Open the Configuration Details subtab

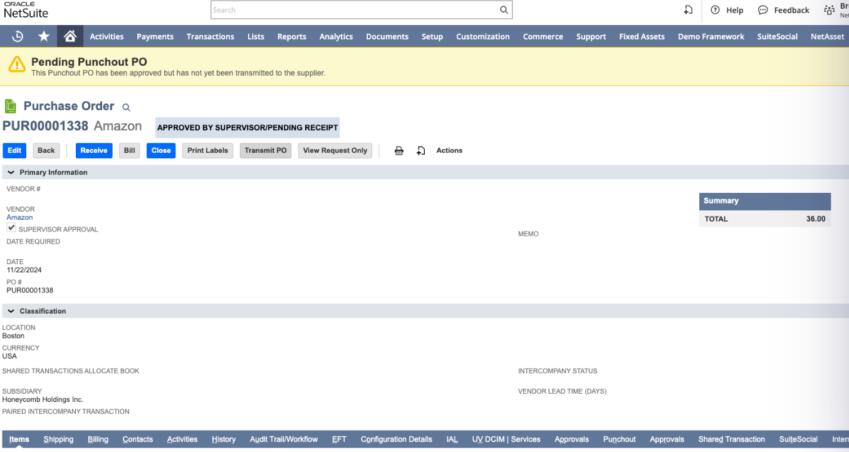coord(397,439)
